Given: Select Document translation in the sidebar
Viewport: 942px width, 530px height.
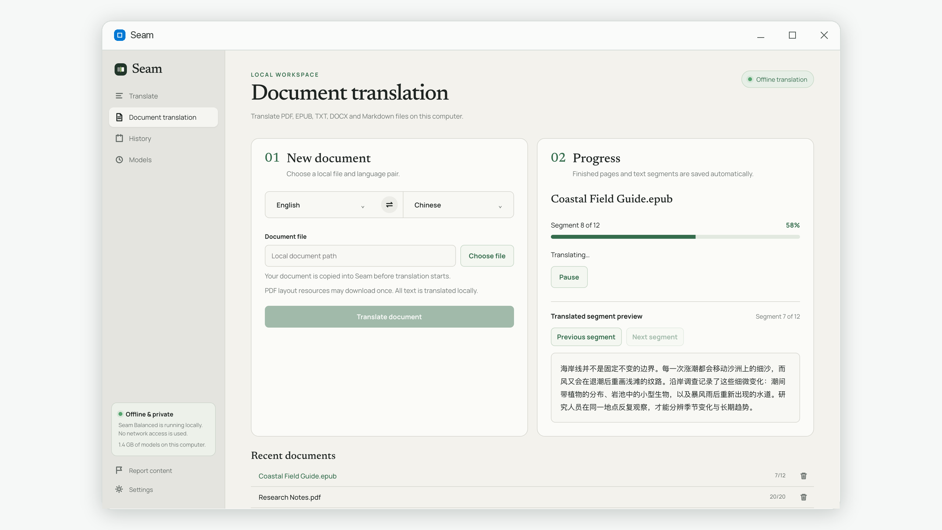Looking at the screenshot, I should (163, 117).
